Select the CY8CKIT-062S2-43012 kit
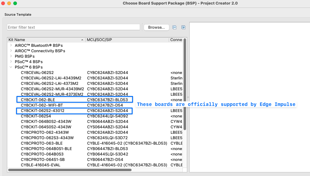This screenshot has width=310, height=176. click(x=43, y=111)
